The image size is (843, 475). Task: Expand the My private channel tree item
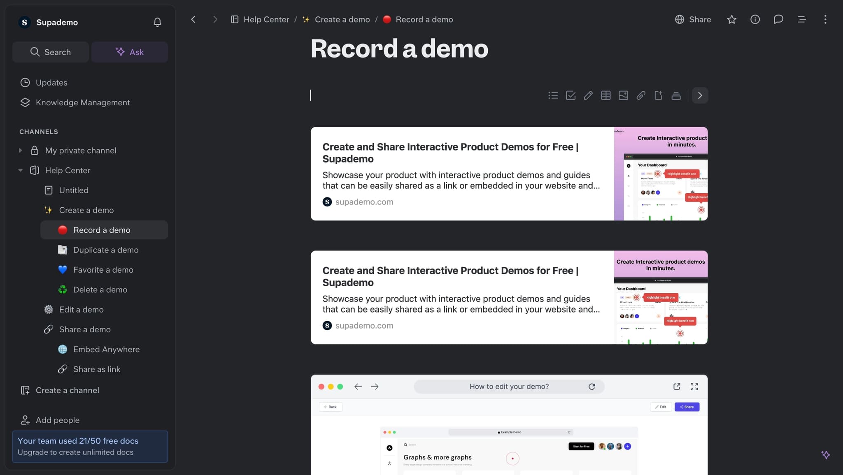20,150
